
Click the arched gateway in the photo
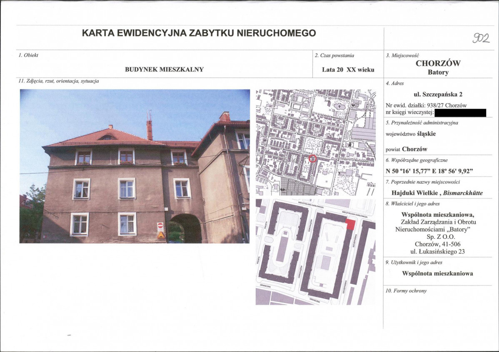(x=185, y=228)
